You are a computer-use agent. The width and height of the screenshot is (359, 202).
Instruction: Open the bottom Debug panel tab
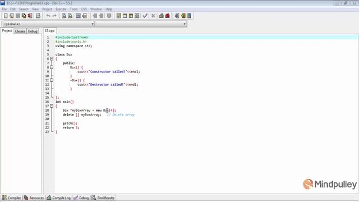(x=81, y=198)
